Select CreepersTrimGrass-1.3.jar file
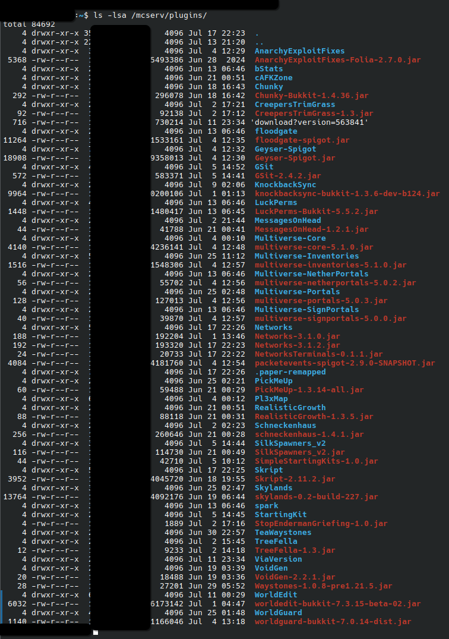449x639 pixels. coord(314,114)
